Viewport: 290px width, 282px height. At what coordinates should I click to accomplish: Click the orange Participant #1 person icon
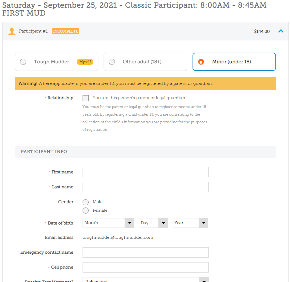(x=12, y=31)
